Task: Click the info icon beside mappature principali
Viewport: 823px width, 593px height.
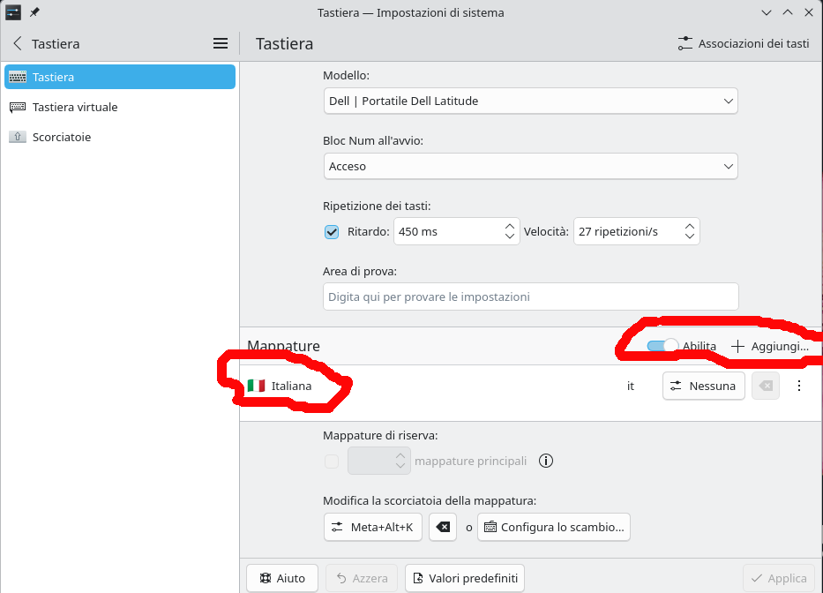Action: [x=546, y=461]
